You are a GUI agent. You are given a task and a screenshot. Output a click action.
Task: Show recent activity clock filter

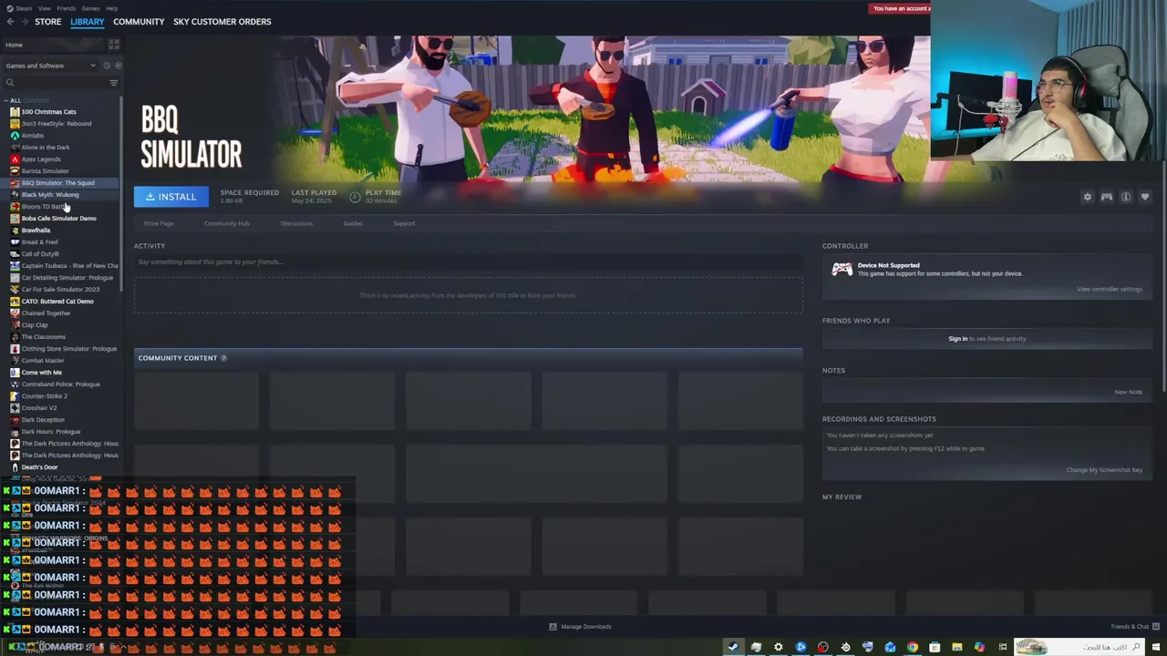[x=106, y=66]
